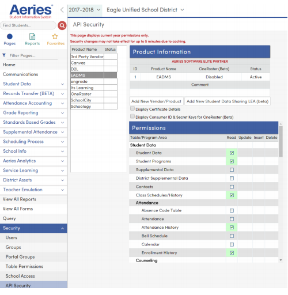
Task: Uncheck Enrollment History read permission
Action: pos(232,253)
